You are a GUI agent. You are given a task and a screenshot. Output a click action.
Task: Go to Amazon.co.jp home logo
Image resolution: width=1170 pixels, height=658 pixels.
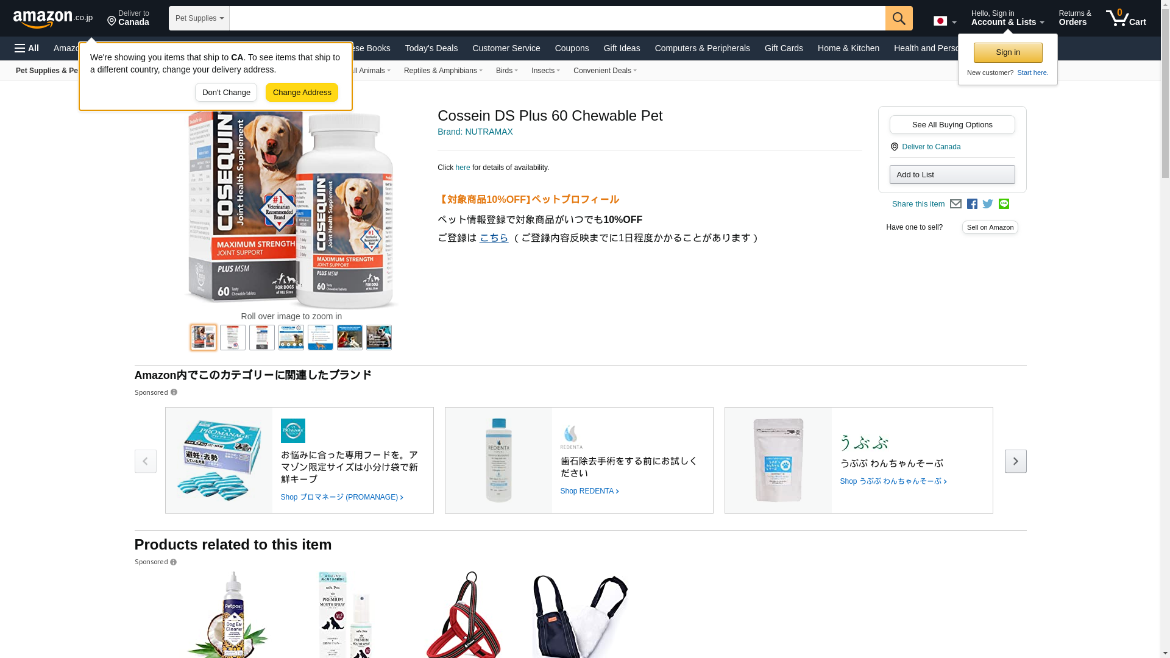click(x=53, y=18)
